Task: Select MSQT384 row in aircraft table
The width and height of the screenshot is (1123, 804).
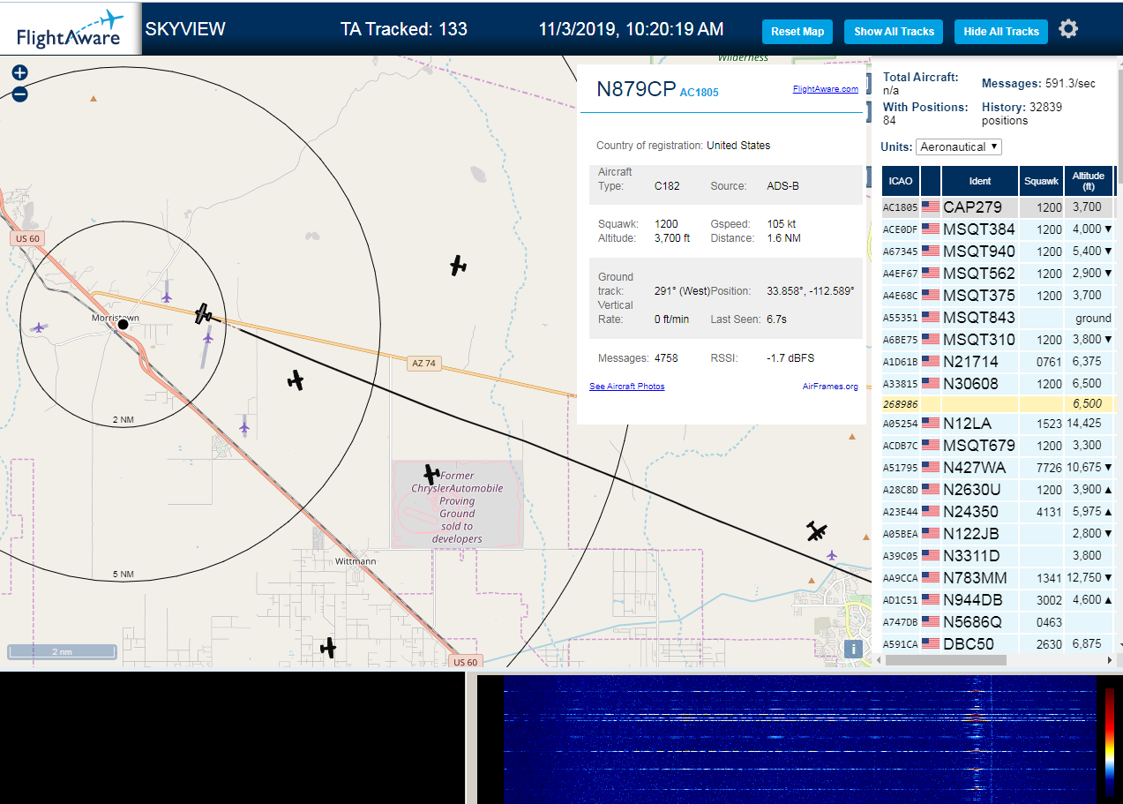Action: tap(998, 229)
